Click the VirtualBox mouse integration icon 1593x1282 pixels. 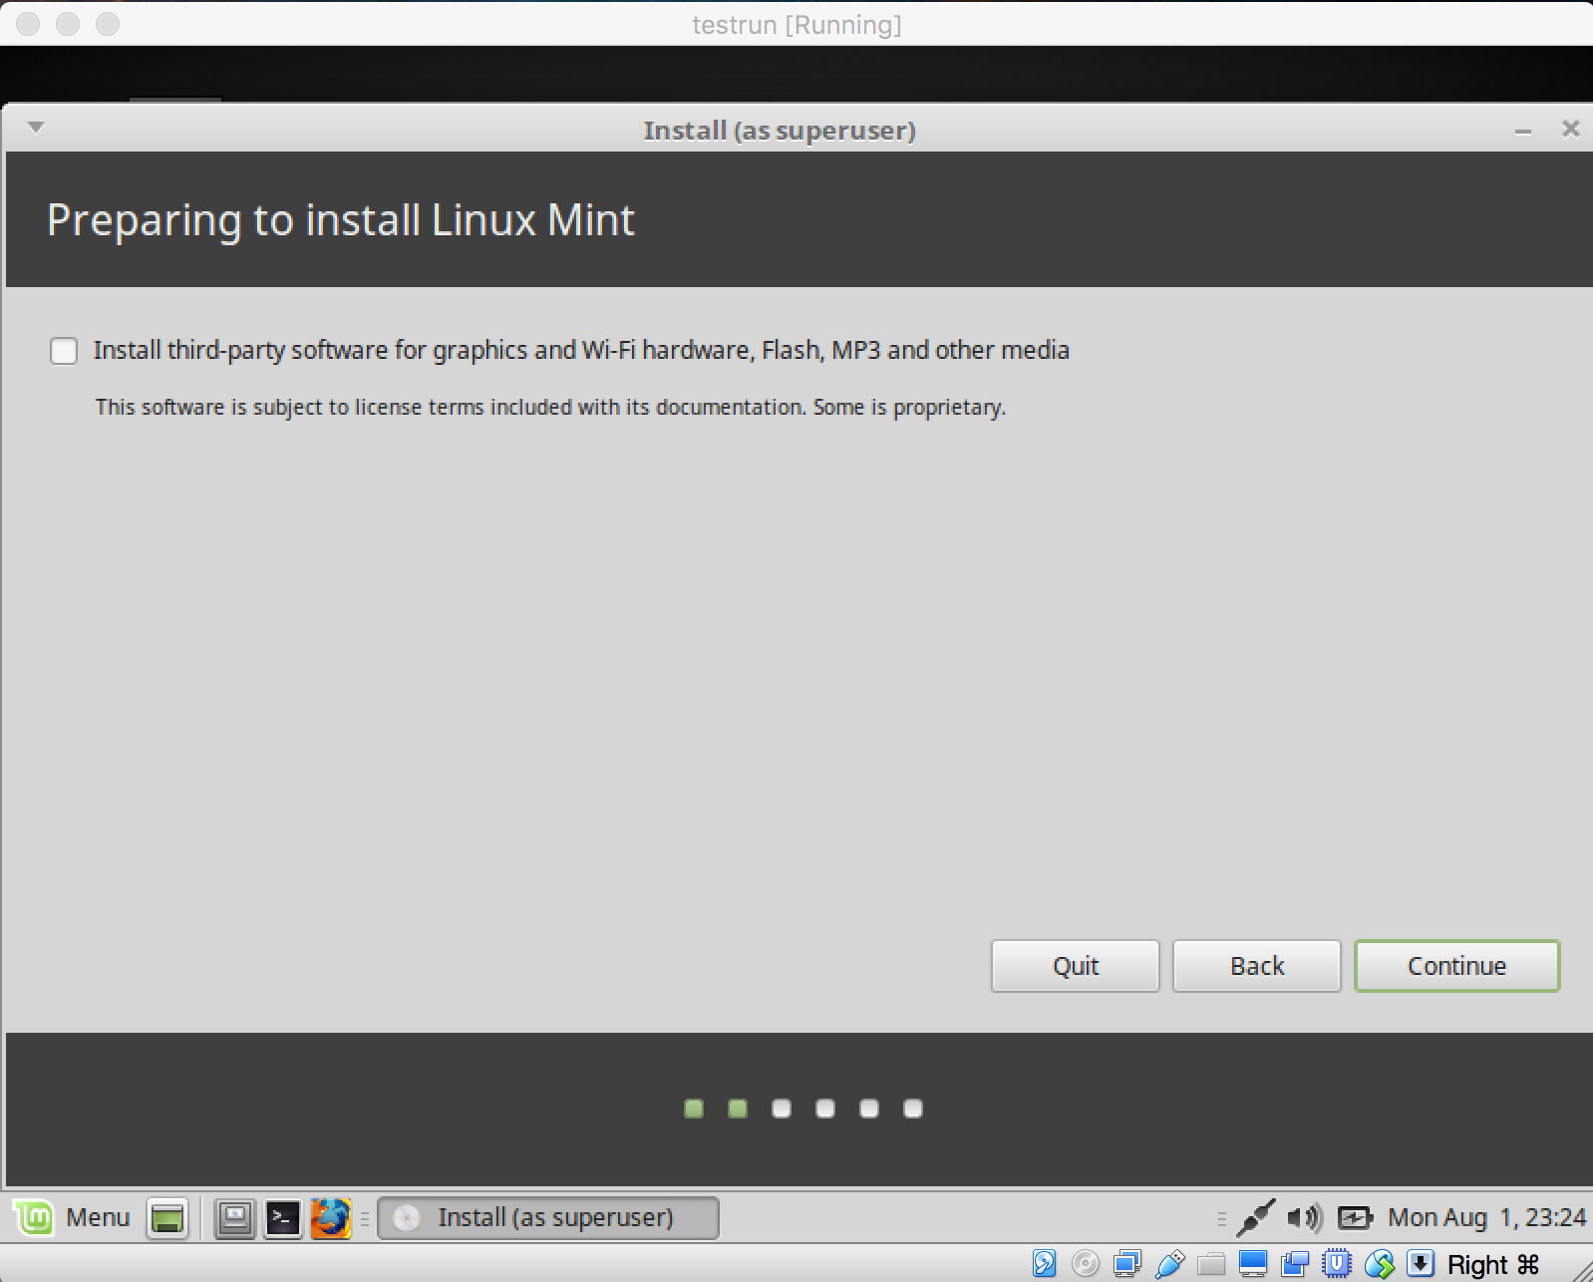(1379, 1264)
